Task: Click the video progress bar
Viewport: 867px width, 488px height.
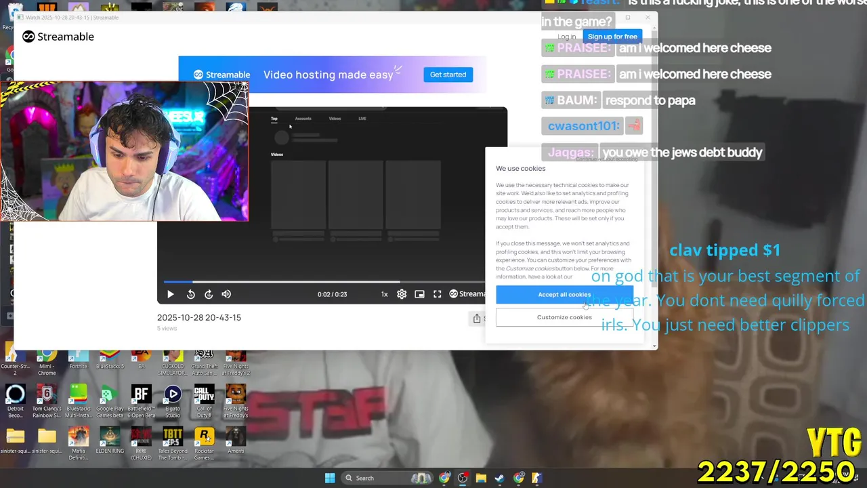Action: click(324, 281)
